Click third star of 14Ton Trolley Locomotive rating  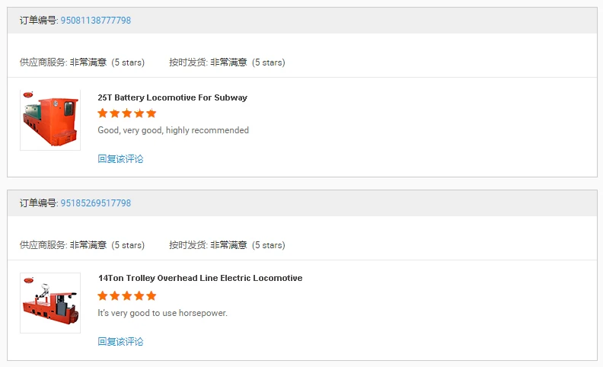click(x=127, y=295)
